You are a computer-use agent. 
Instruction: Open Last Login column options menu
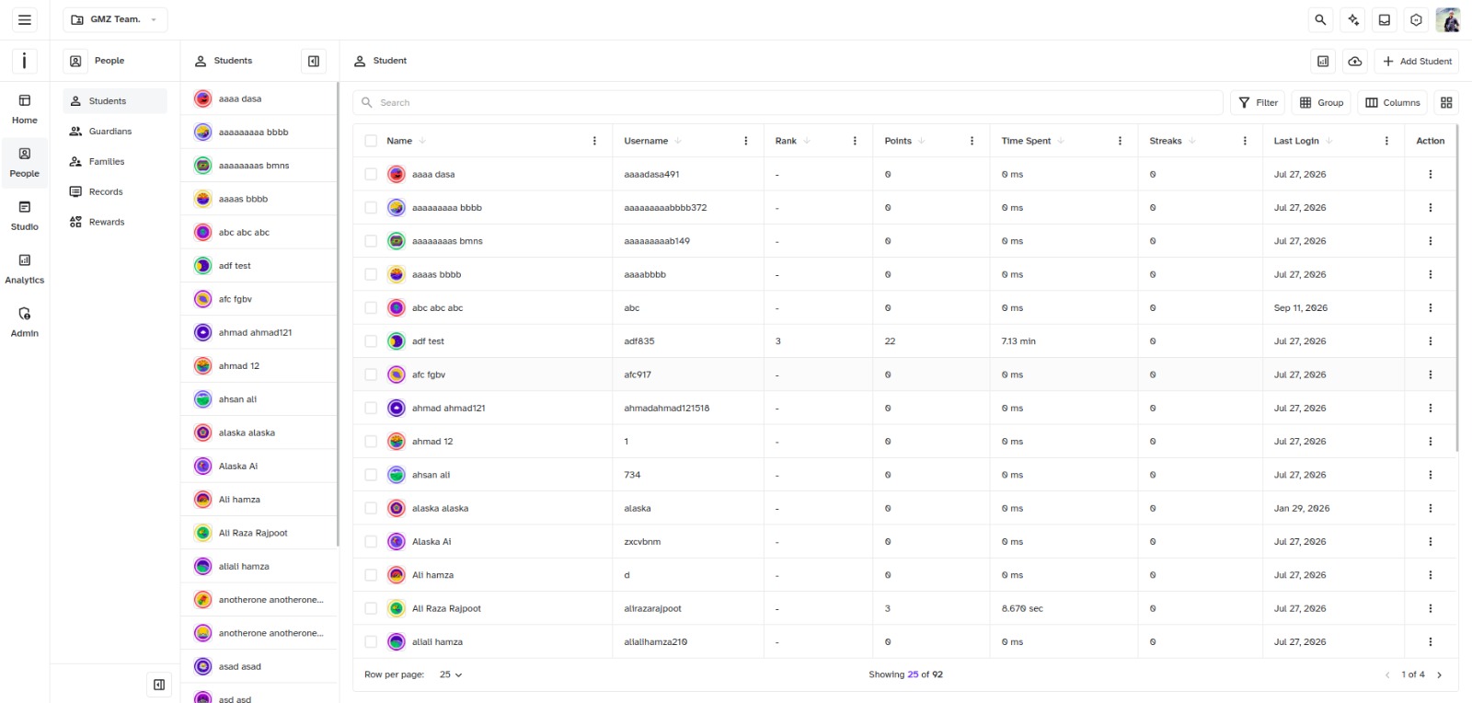pos(1386,141)
